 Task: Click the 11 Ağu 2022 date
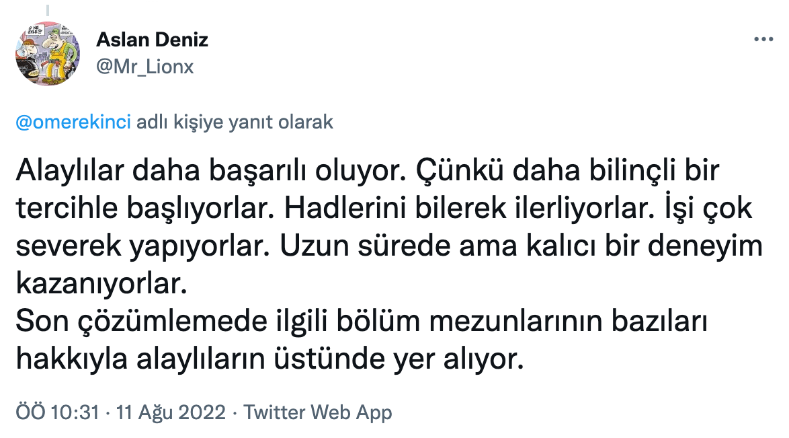pyautogui.click(x=171, y=412)
